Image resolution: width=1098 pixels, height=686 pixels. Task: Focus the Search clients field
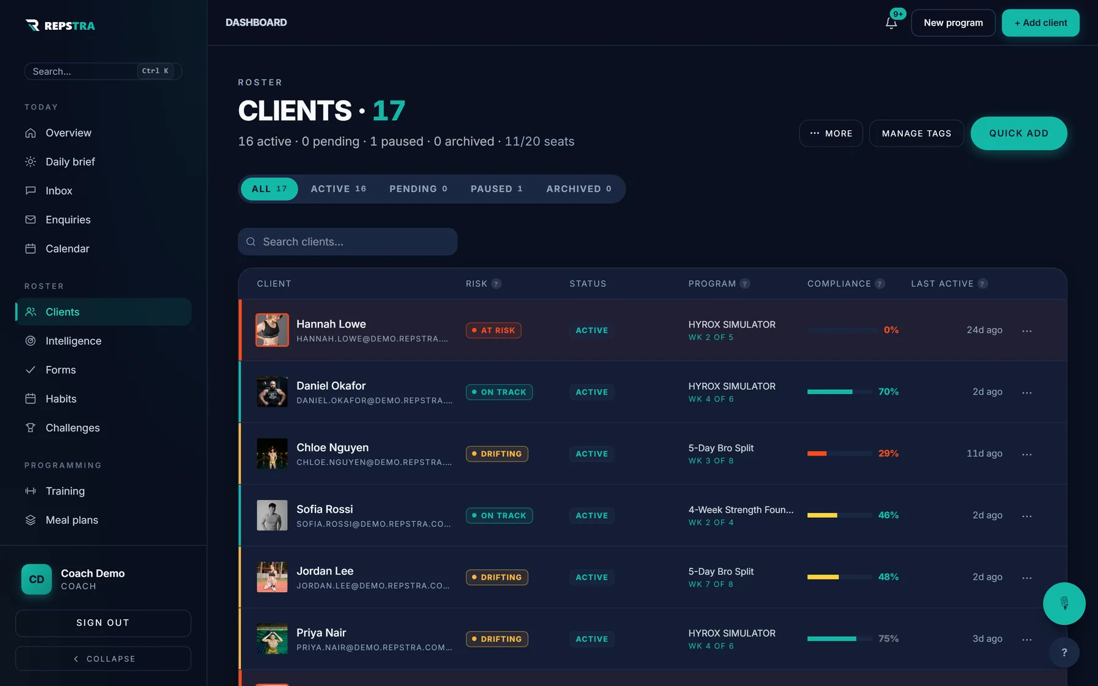(x=348, y=241)
